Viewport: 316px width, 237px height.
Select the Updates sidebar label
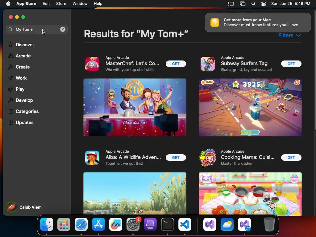tap(25, 122)
